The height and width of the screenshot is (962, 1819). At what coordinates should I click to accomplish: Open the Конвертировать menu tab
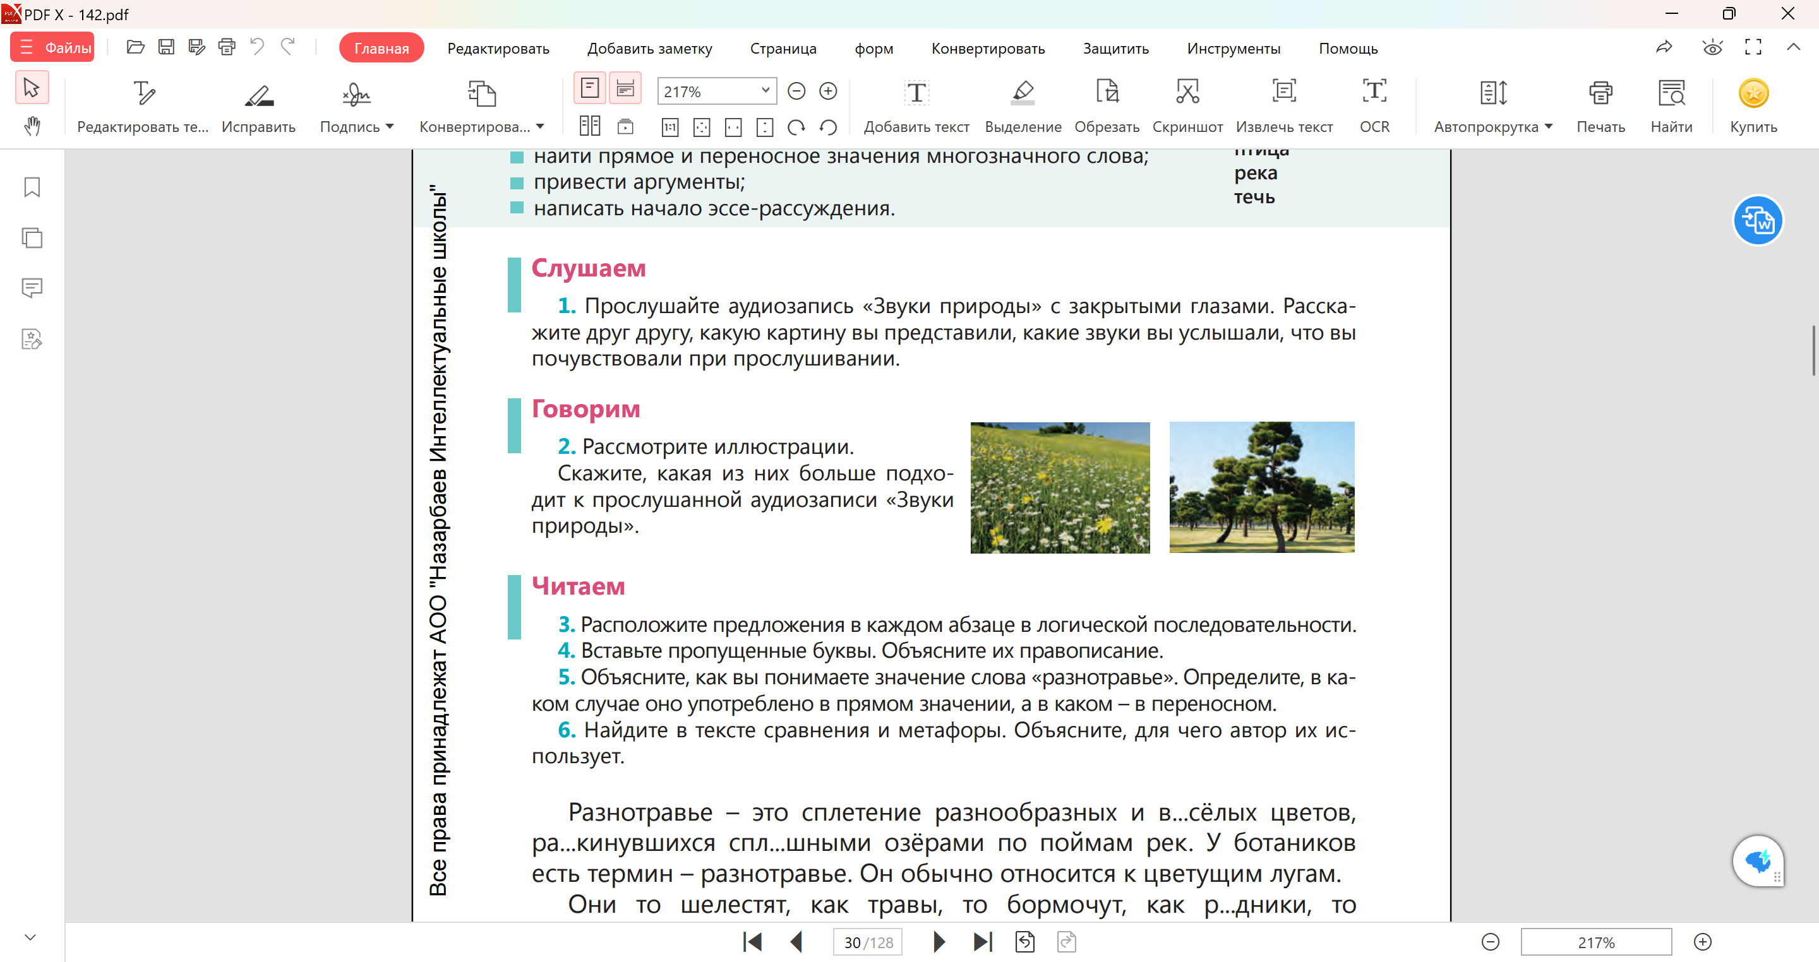[x=987, y=48]
